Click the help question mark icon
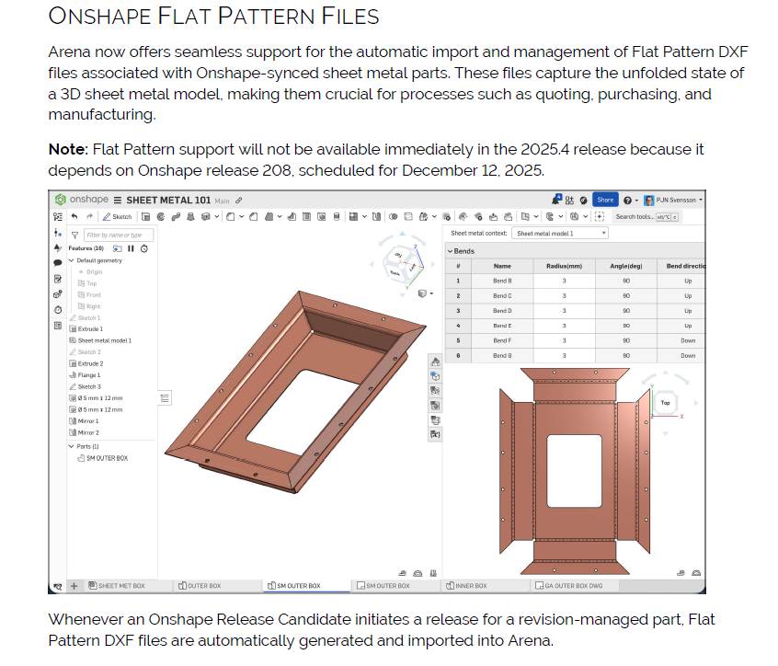 click(x=628, y=200)
